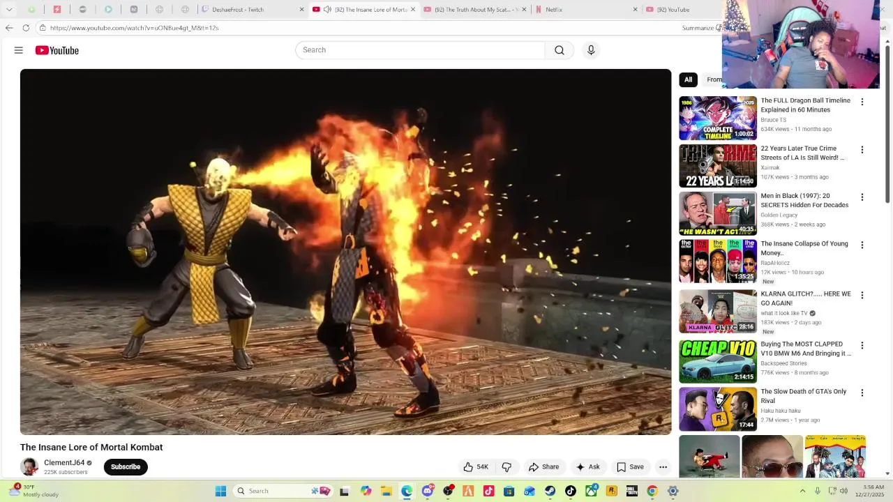Image resolution: width=893 pixels, height=502 pixels.
Task: Go to the YouTube home logo
Action: click(x=57, y=50)
